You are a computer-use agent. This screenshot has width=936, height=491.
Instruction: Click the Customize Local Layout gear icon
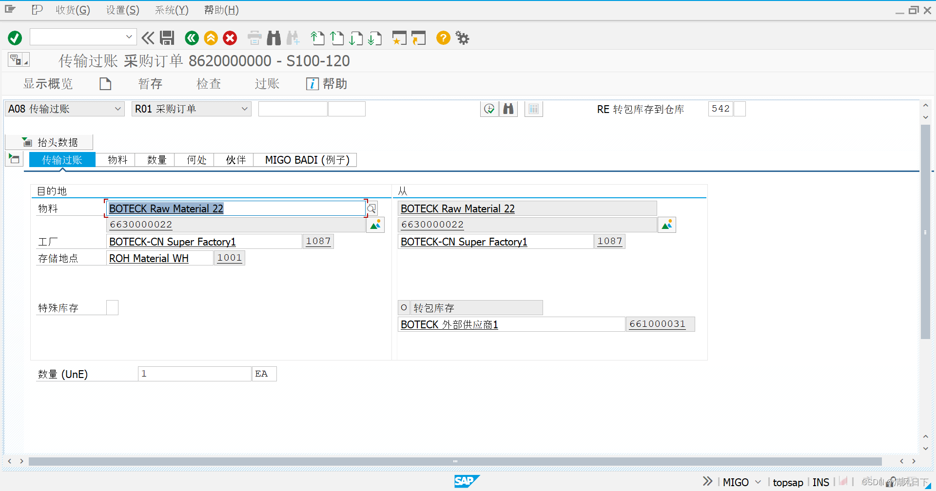point(462,38)
